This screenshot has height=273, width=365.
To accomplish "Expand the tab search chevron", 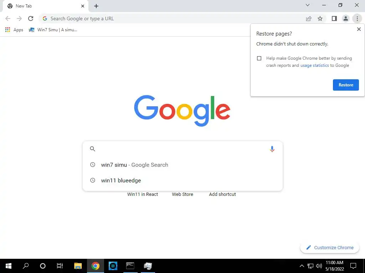I will [x=308, y=5].
